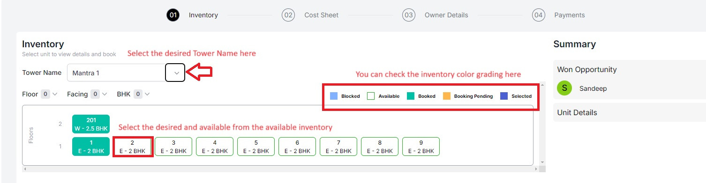The height and width of the screenshot is (183, 706).
Task: Click the Blocked legend color swatch
Action: (334, 96)
